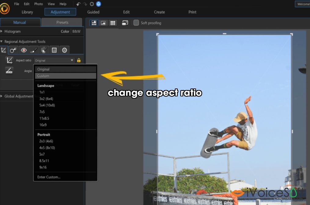Switch to viewer only mode
This screenshot has height=205, width=310.
103,23
